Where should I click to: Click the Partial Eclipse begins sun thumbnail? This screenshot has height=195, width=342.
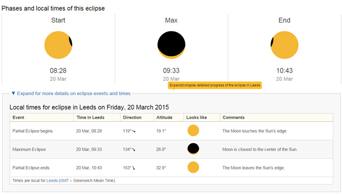[193, 130]
